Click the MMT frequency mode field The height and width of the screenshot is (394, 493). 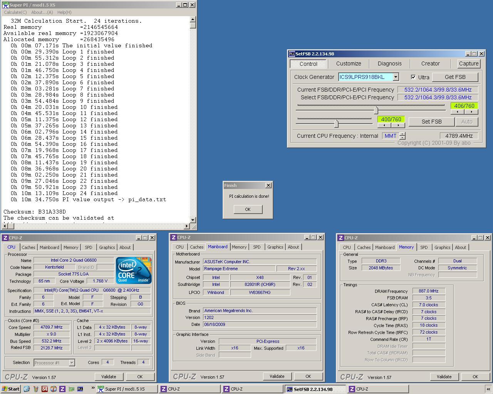click(x=391, y=136)
